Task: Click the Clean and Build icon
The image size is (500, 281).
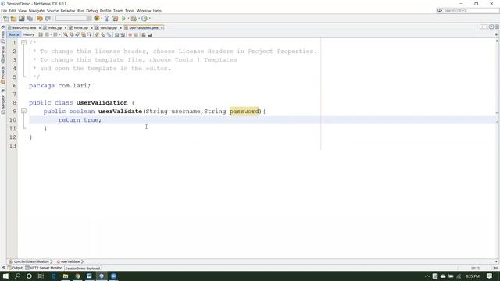Action: coord(115,19)
